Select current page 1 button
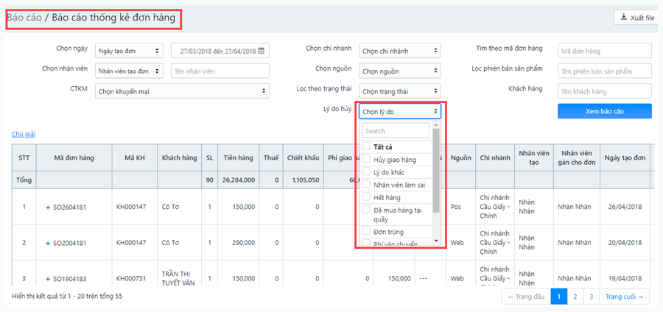The width and height of the screenshot is (663, 312). point(559,297)
